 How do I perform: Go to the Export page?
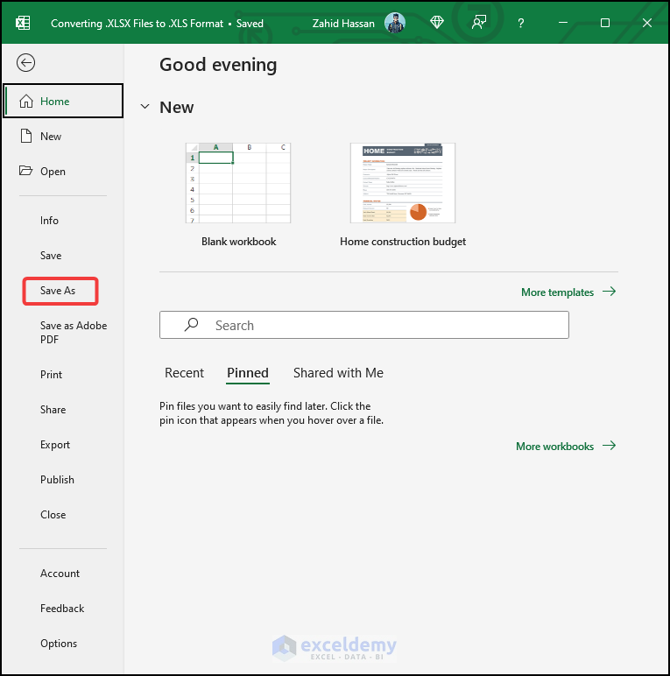coord(55,445)
